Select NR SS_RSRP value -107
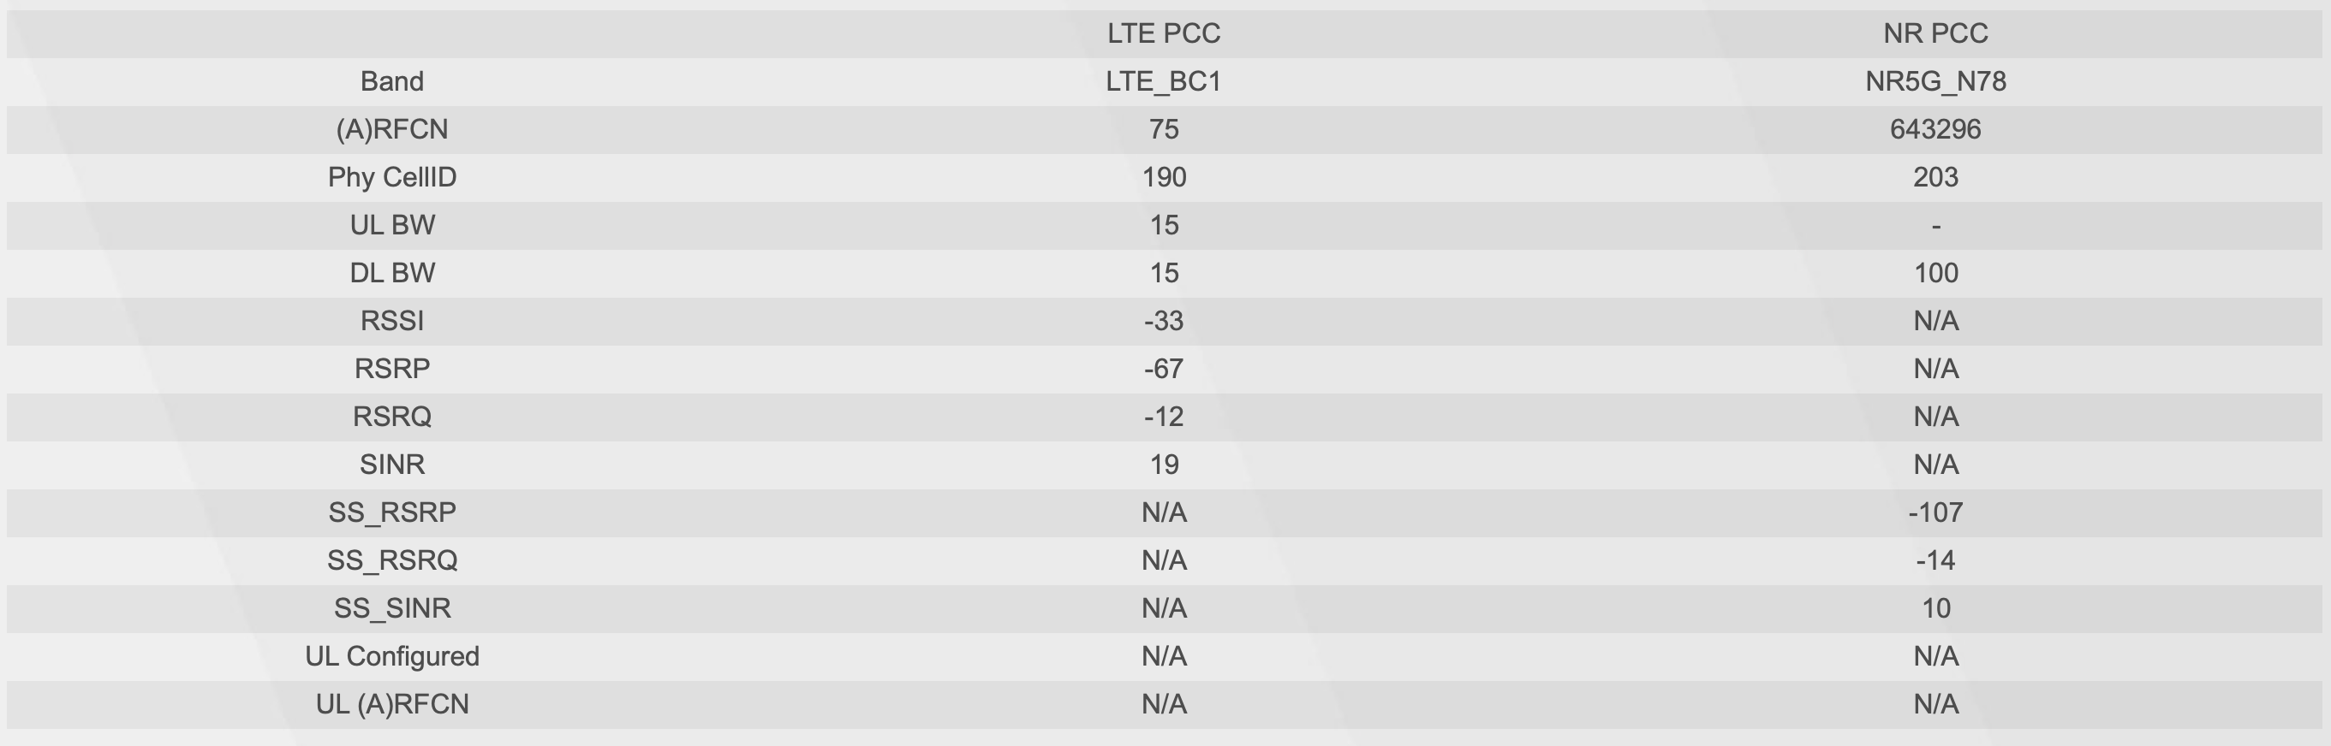This screenshot has width=2331, height=746. point(1935,512)
